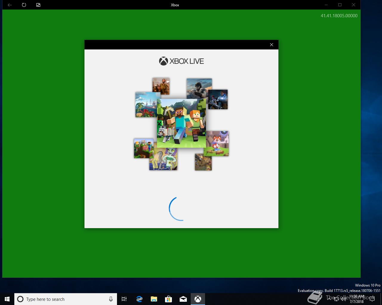Open Task View from the taskbar
Viewport: 382px width, 305px height.
pos(124,299)
